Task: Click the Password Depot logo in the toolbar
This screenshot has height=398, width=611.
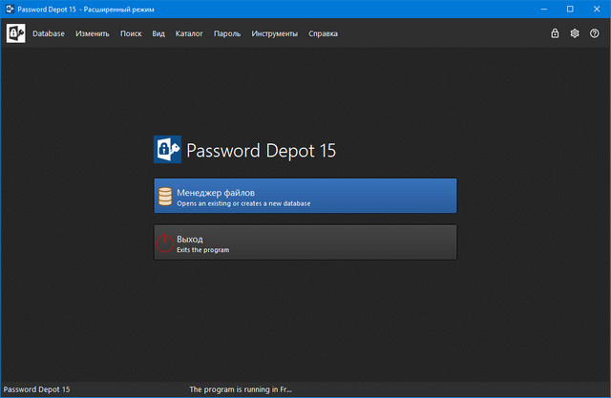Action: [16, 33]
